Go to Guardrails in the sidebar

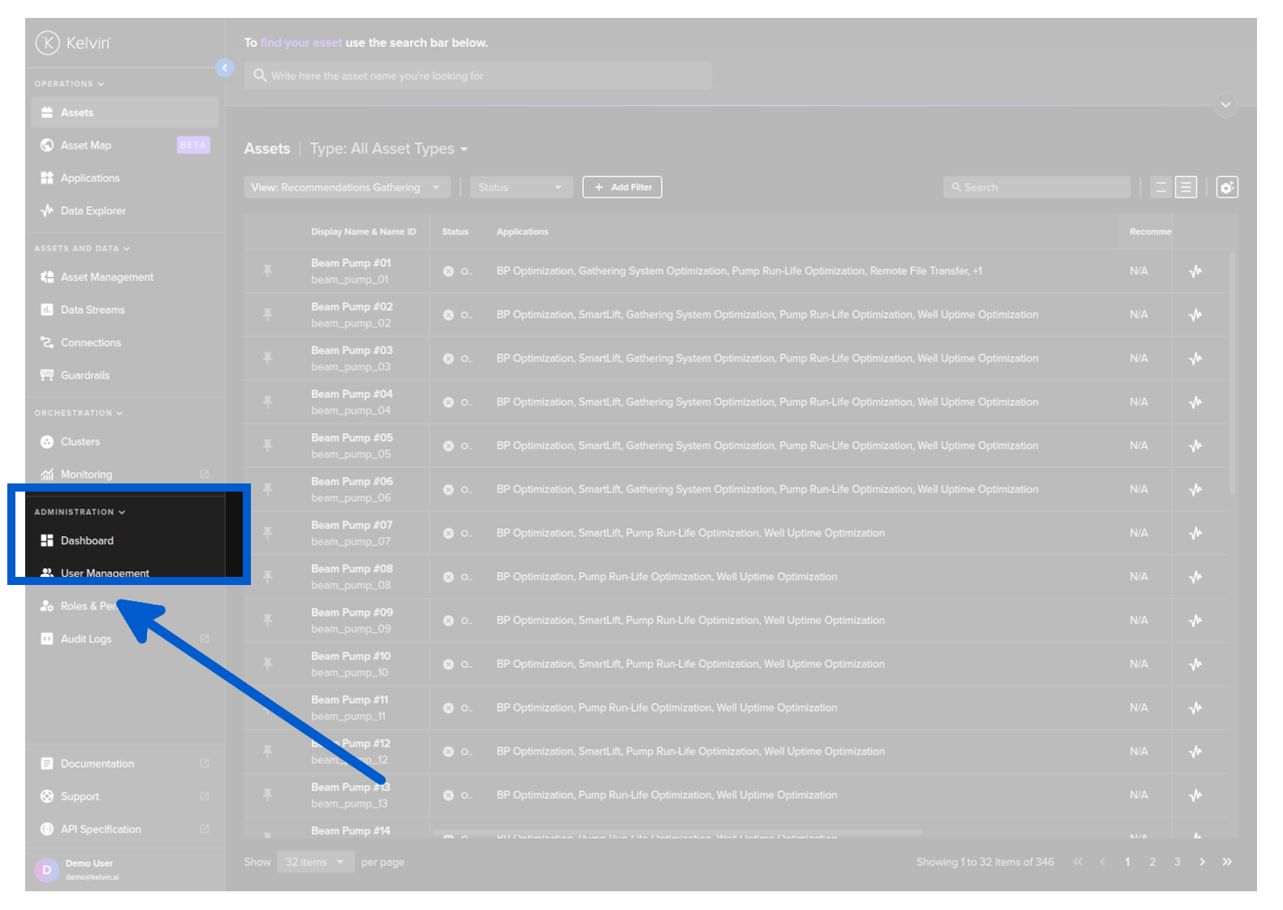point(84,375)
